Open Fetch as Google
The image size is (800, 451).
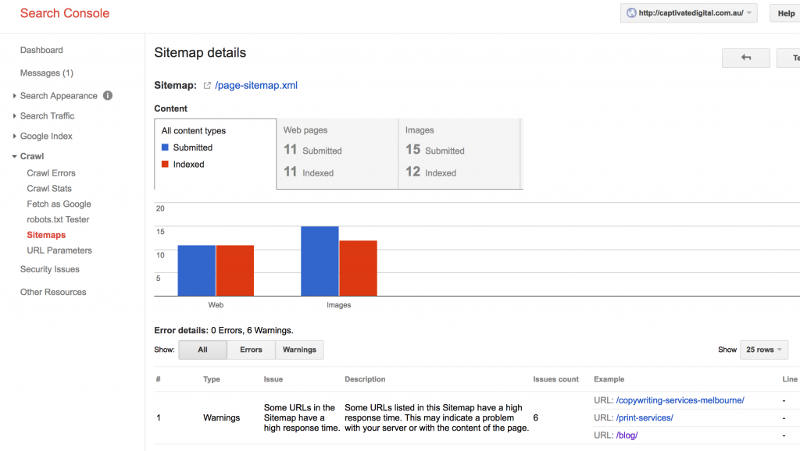[59, 204]
